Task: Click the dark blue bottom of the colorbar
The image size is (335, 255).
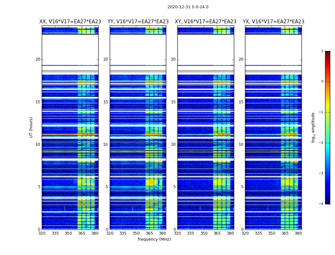Action: [328, 201]
